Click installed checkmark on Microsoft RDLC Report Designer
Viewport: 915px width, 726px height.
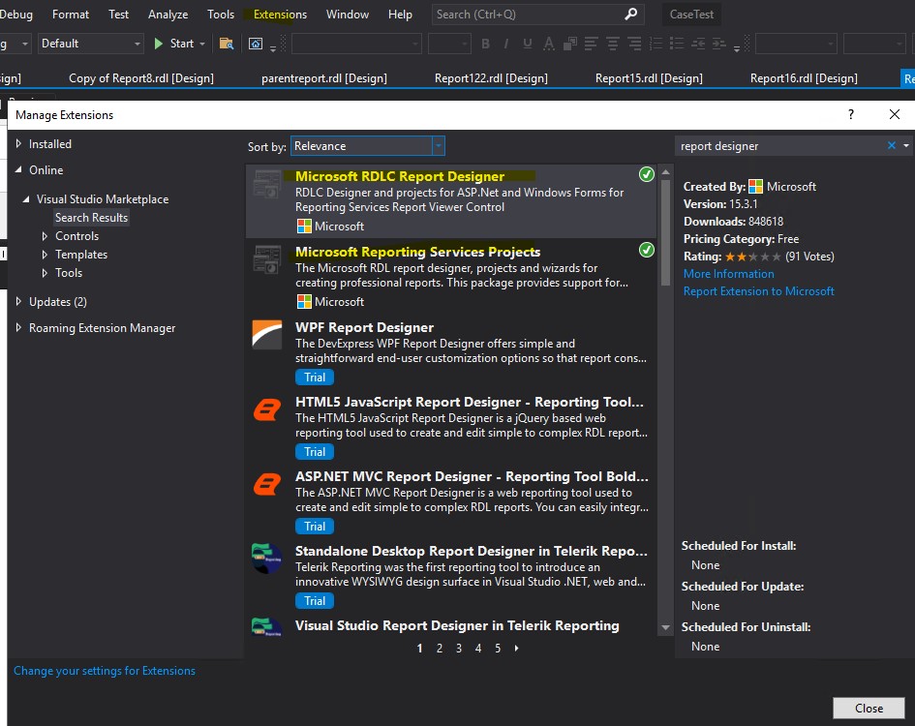click(x=647, y=174)
